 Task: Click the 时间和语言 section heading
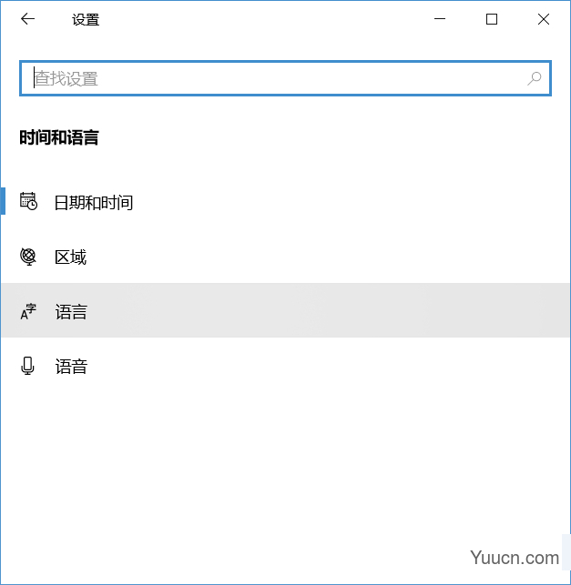[59, 138]
